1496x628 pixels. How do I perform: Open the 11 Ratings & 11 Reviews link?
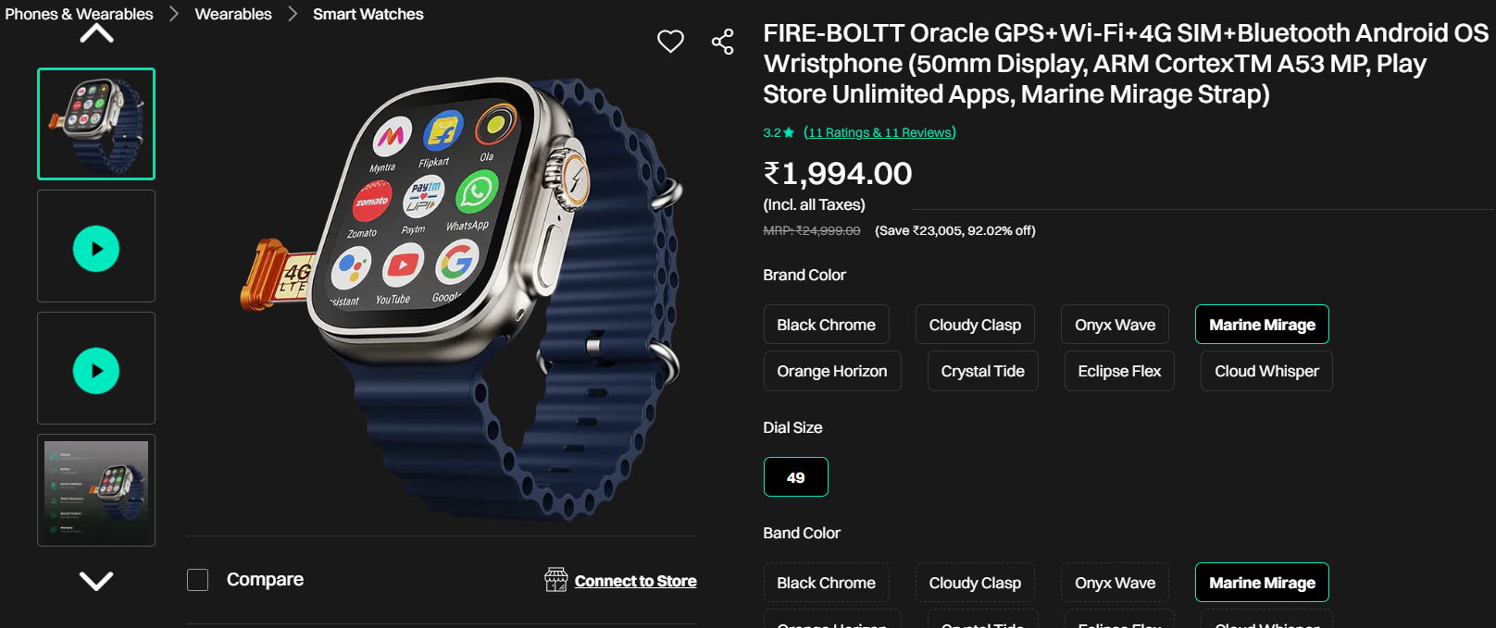(x=879, y=132)
